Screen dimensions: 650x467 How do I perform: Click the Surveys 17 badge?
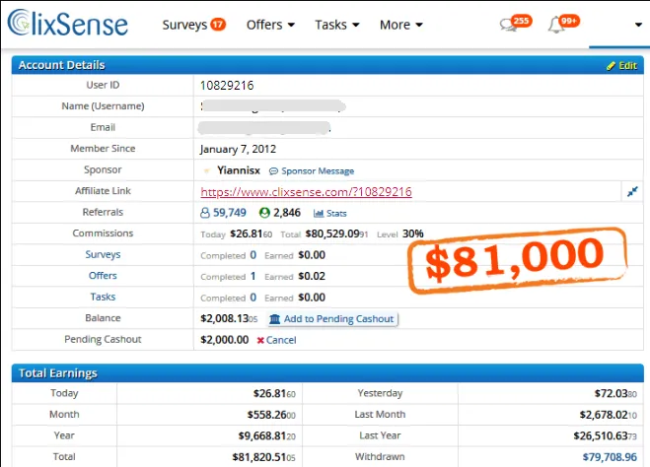point(218,25)
